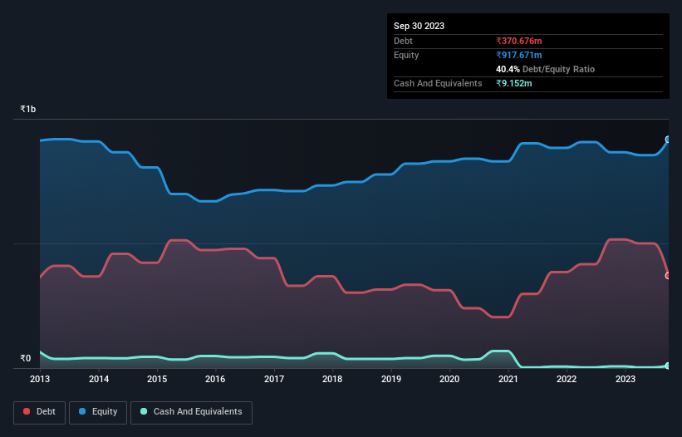Toggle Cash And Equivalents legend button
This screenshot has height=437, width=682.
click(191, 412)
